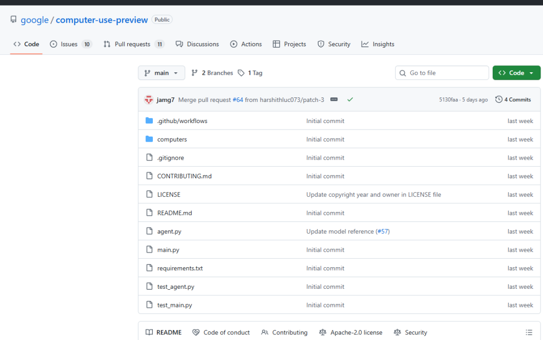The width and height of the screenshot is (543, 340).
Task: Click the Public visibility label
Action: pos(162,20)
